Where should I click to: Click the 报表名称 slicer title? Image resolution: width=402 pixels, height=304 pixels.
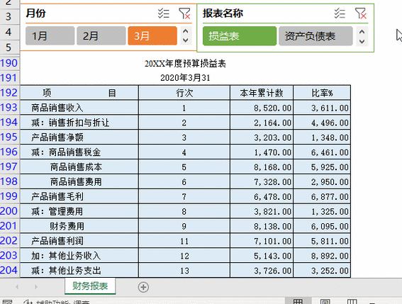pyautogui.click(x=223, y=13)
